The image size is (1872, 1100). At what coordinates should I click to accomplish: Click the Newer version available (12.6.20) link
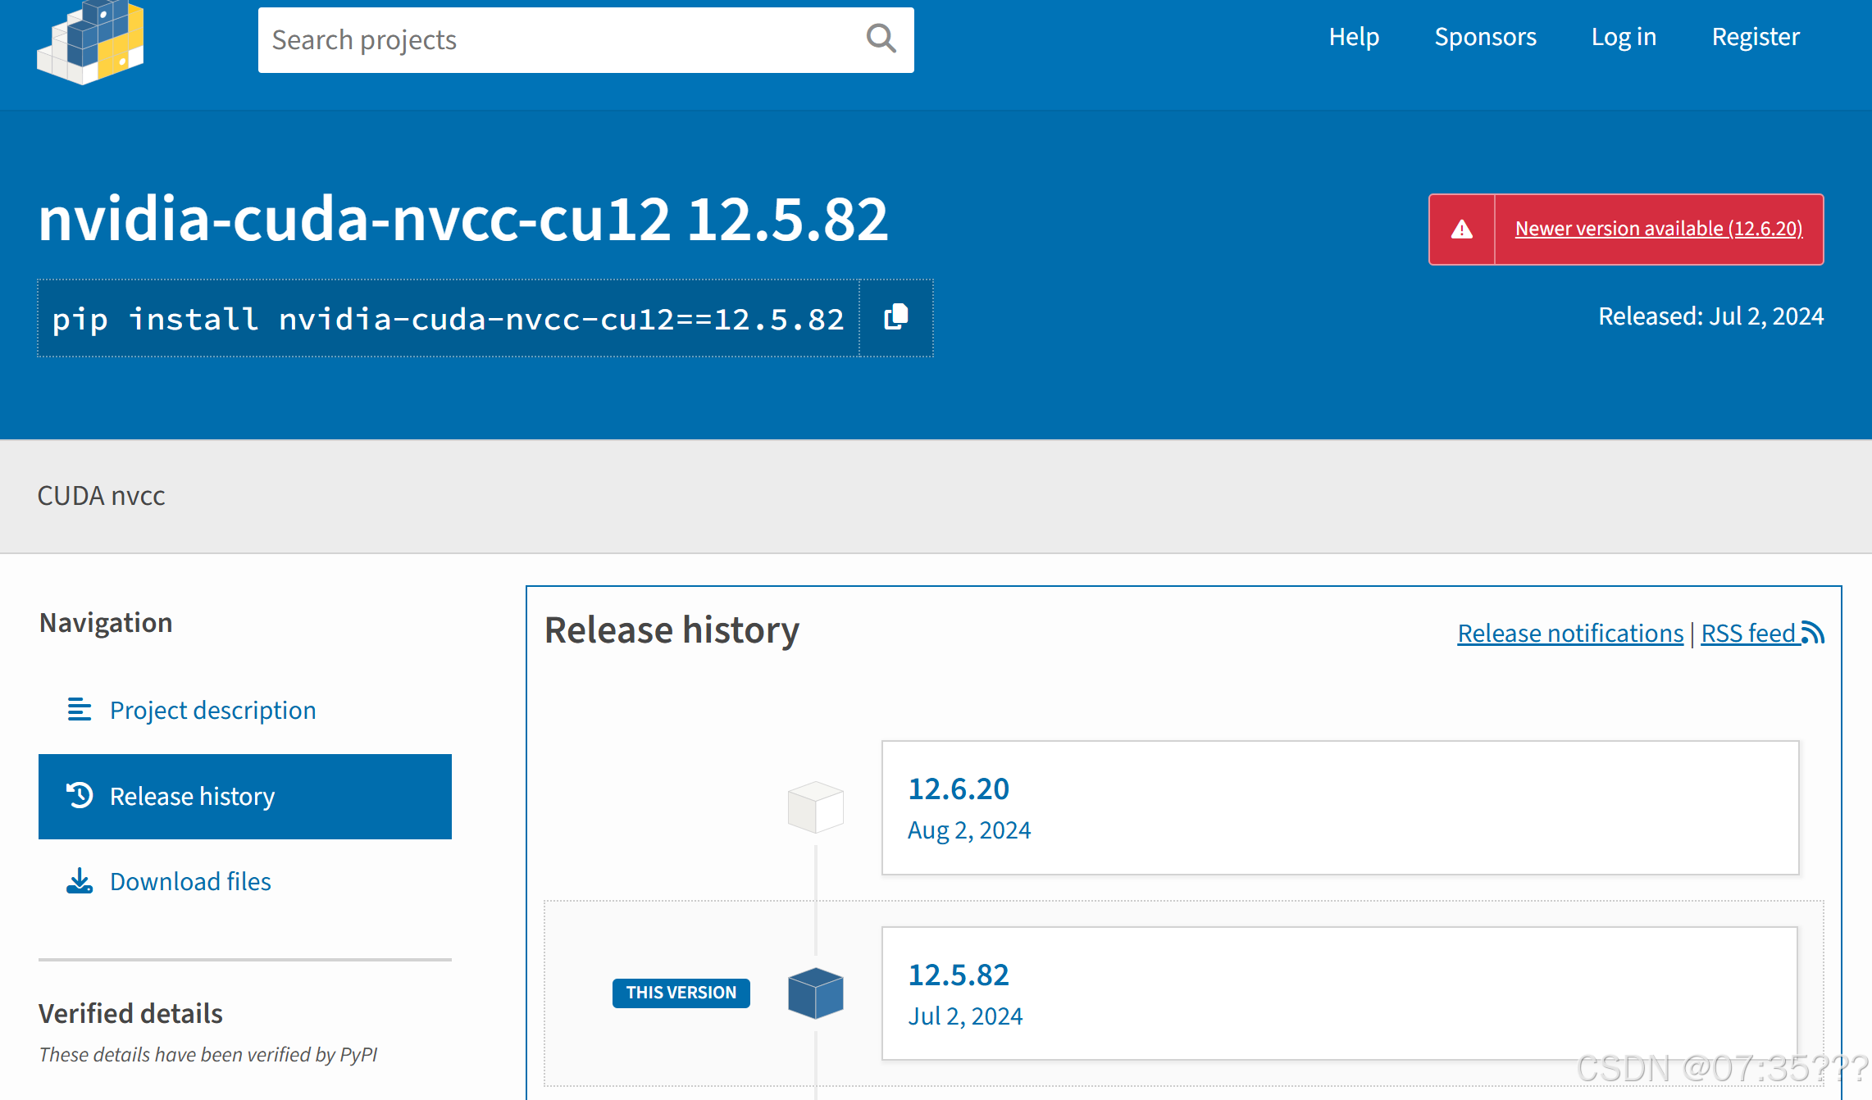click(1658, 229)
